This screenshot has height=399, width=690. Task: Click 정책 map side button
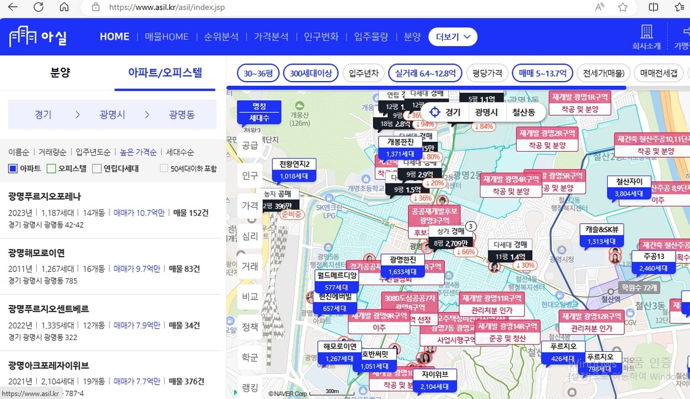(x=250, y=327)
